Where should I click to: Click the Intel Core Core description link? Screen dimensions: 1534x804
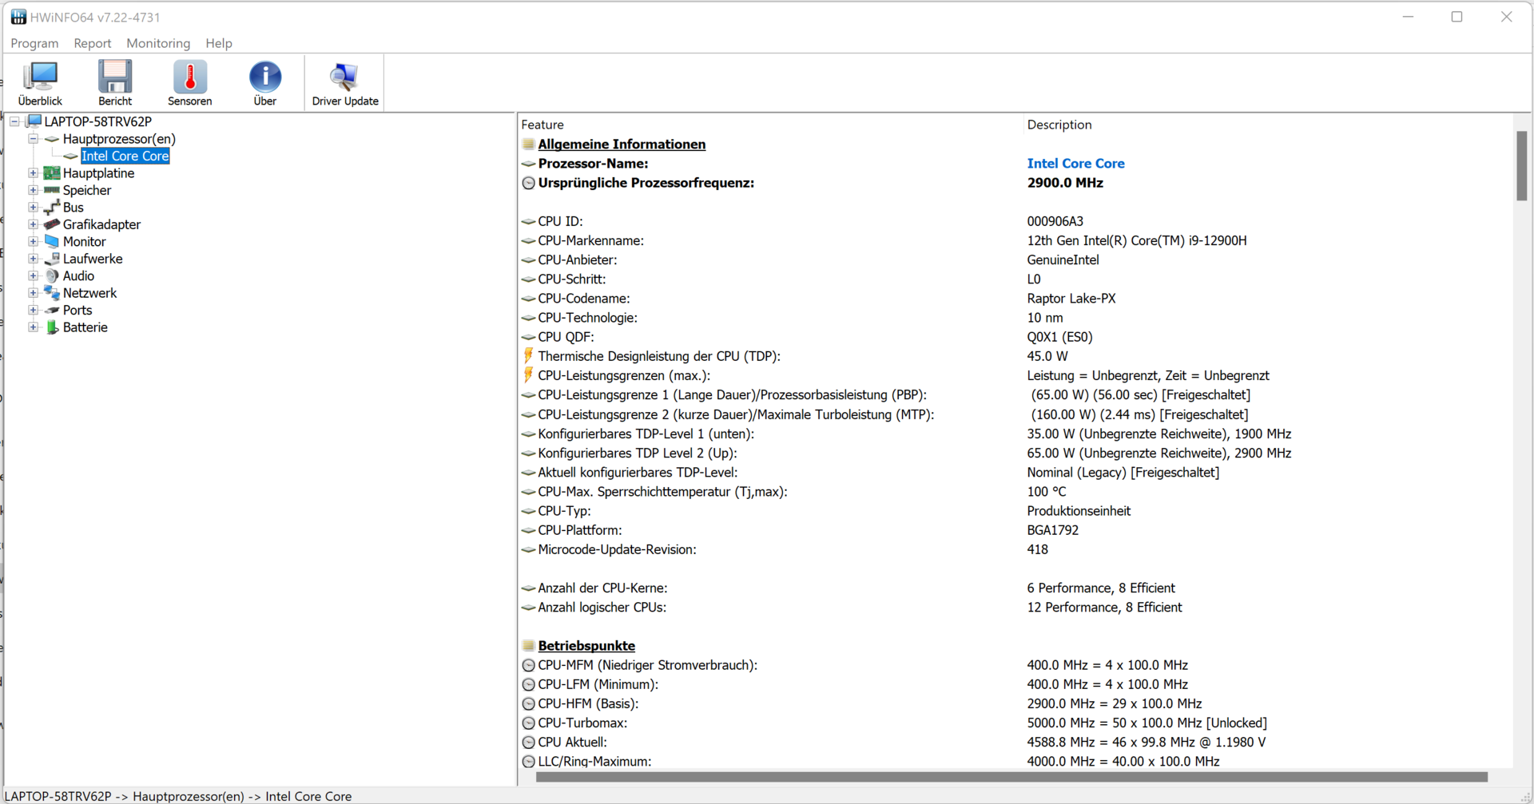1075,164
